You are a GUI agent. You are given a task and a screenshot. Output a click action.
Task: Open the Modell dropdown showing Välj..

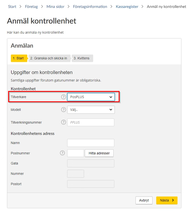[91, 110]
